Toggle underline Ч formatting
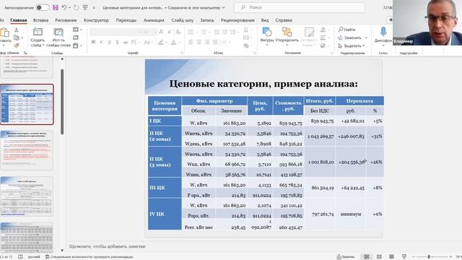The image size is (462, 260). (x=109, y=43)
